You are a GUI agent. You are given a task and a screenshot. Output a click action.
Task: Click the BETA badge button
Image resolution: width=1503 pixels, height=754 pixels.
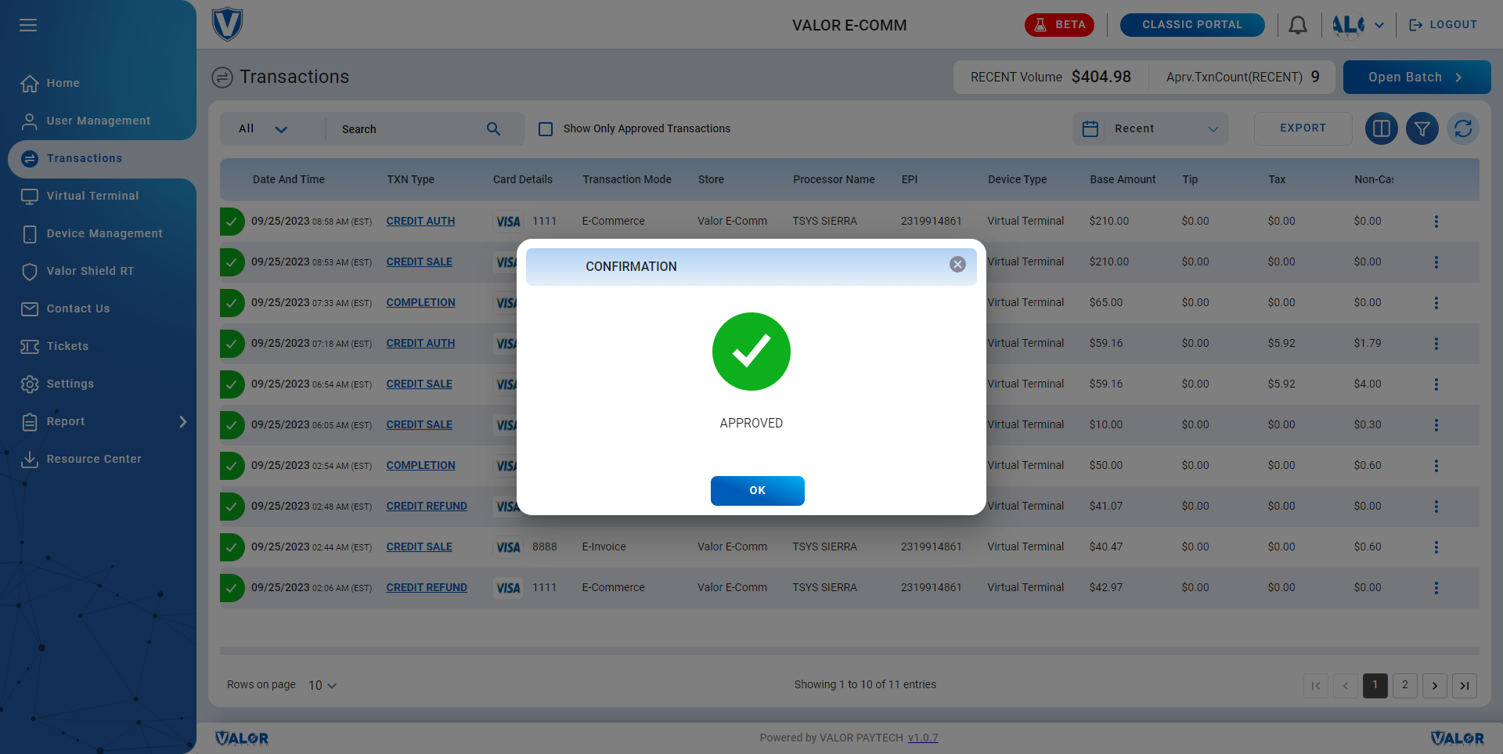coord(1059,25)
